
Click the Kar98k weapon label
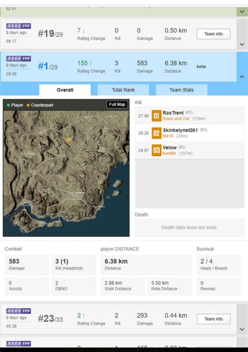pyautogui.click(x=169, y=153)
